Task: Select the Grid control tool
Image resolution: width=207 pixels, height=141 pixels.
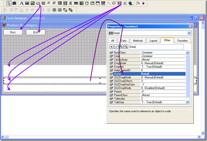Action: coord(76,3)
